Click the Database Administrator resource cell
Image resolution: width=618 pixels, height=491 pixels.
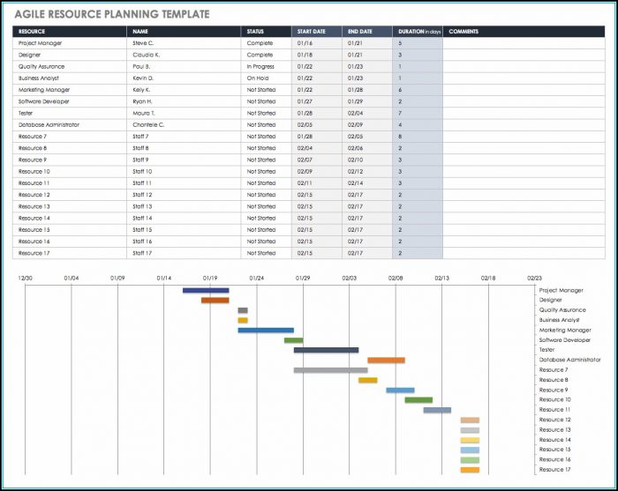pos(70,124)
